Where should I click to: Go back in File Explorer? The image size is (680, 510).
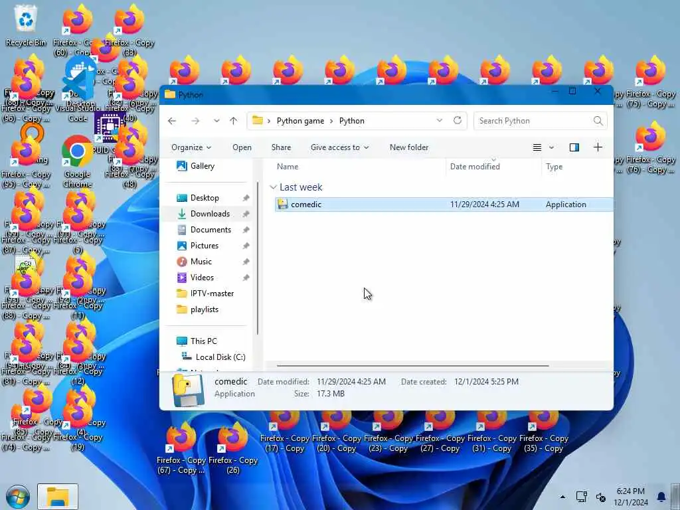172,121
